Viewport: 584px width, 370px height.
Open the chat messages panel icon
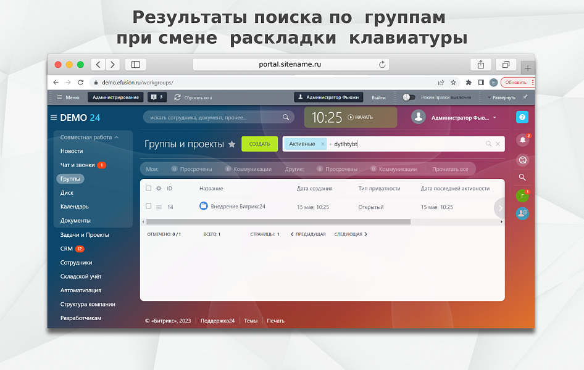(522, 159)
